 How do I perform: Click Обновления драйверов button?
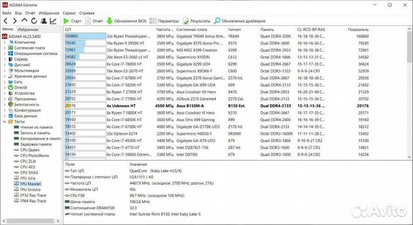pyautogui.click(x=240, y=21)
